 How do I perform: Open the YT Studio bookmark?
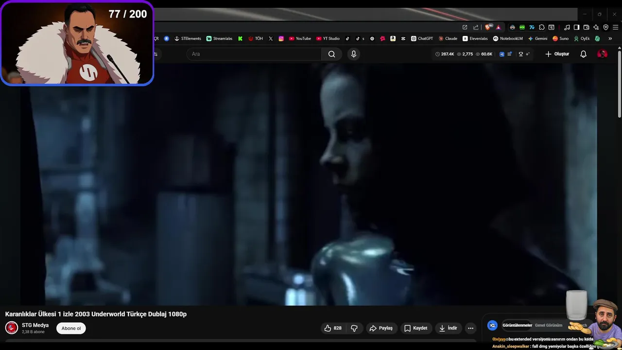coord(328,38)
